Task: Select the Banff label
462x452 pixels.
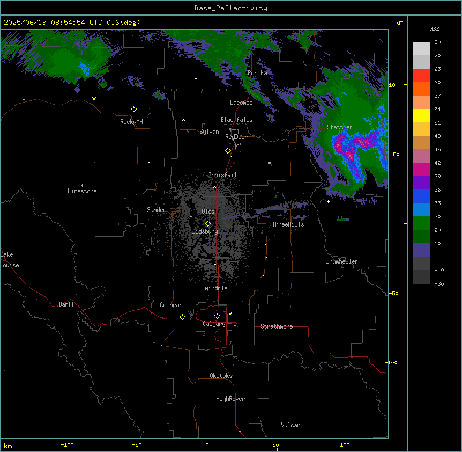Action: tap(66, 304)
